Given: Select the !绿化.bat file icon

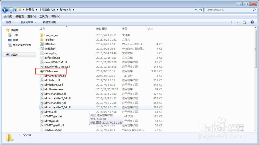Looking at the screenshot, I should click(42, 44).
